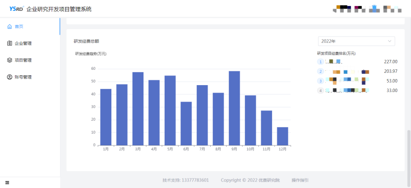This screenshot has width=411, height=188.
Task: Click the user icon for 账号管理
Action: pyautogui.click(x=10, y=77)
